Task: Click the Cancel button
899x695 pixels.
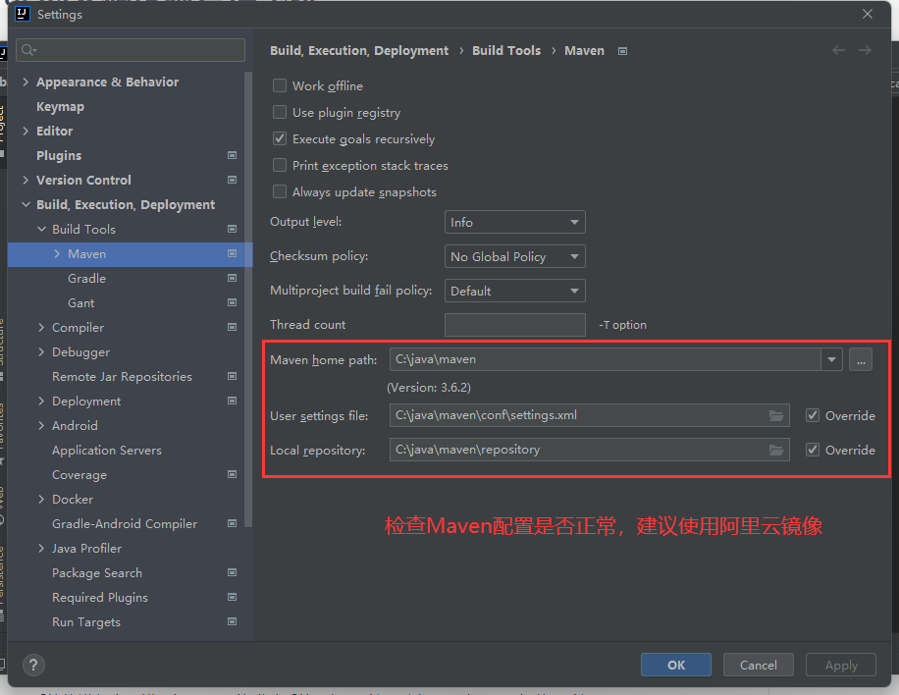Action: [758, 666]
